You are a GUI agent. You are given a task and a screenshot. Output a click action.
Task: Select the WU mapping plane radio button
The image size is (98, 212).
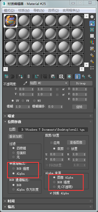pyautogui.click(x=34, y=101)
